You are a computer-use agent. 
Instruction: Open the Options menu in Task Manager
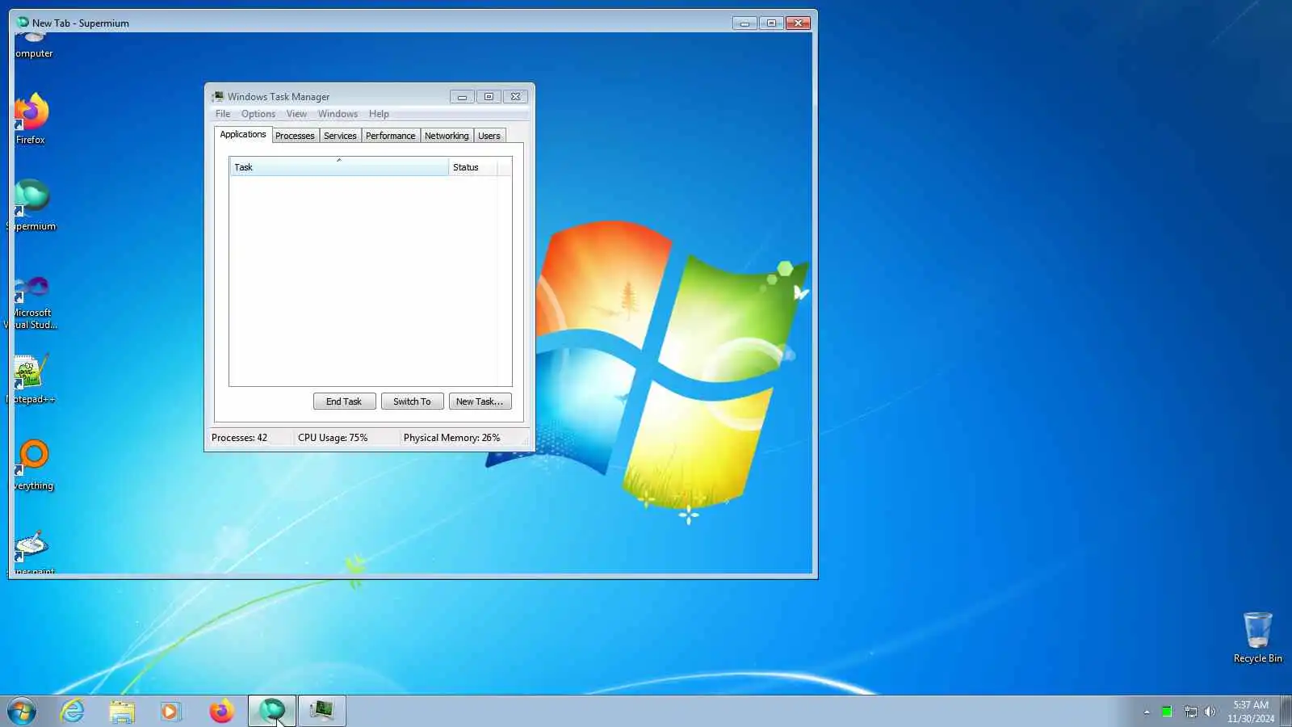point(258,114)
